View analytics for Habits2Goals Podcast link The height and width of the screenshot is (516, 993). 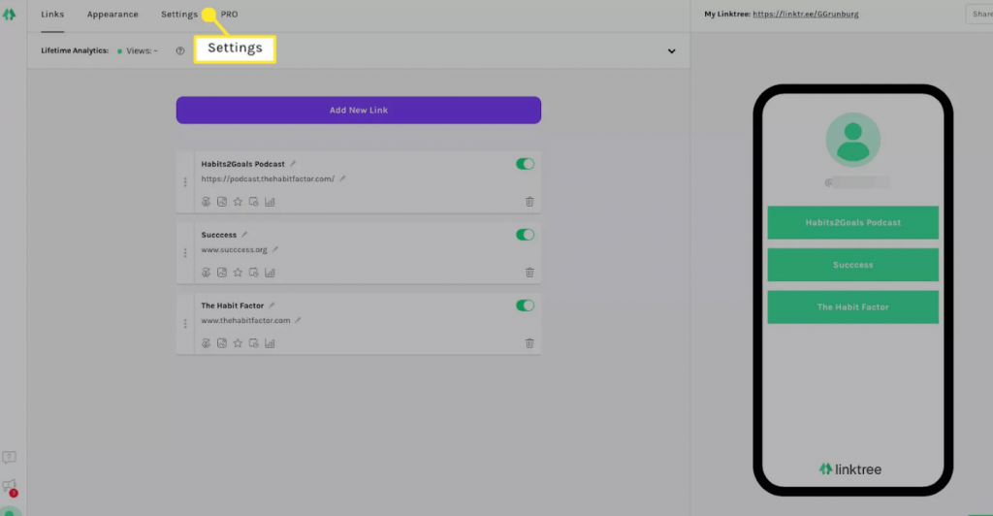click(270, 202)
